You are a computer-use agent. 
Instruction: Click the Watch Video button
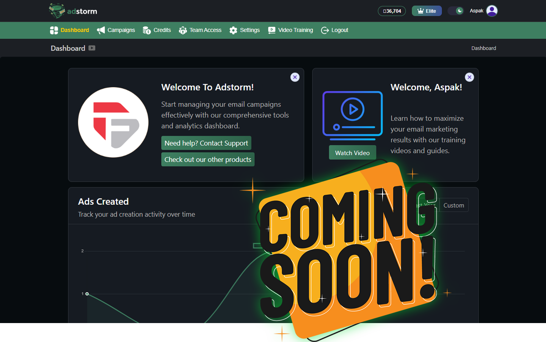pyautogui.click(x=352, y=153)
